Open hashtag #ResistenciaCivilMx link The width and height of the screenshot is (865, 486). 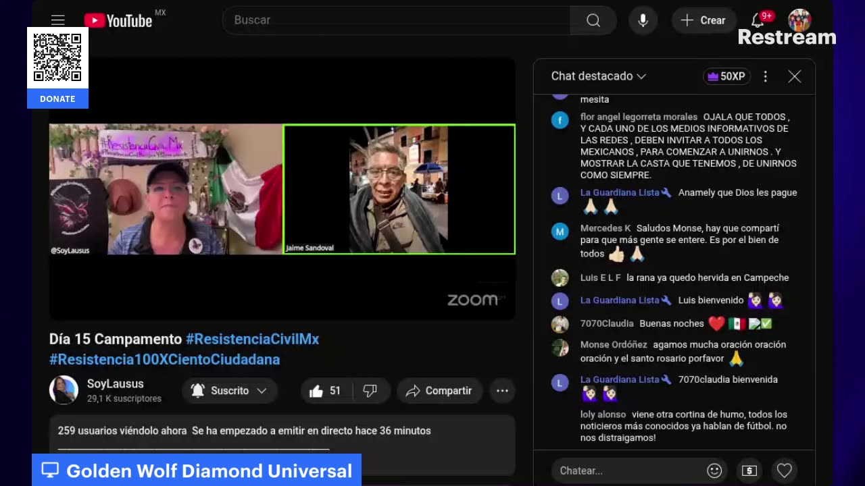tap(252, 339)
